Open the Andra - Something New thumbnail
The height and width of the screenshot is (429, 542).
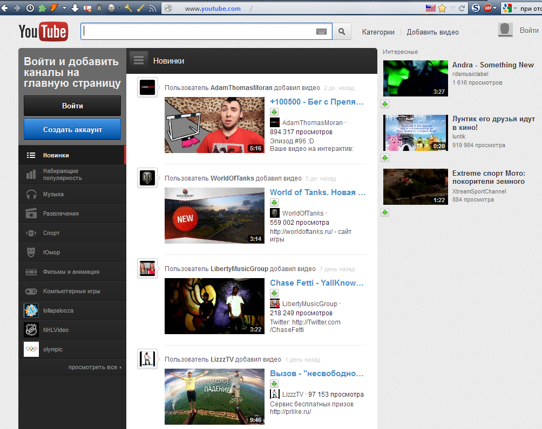pos(416,78)
